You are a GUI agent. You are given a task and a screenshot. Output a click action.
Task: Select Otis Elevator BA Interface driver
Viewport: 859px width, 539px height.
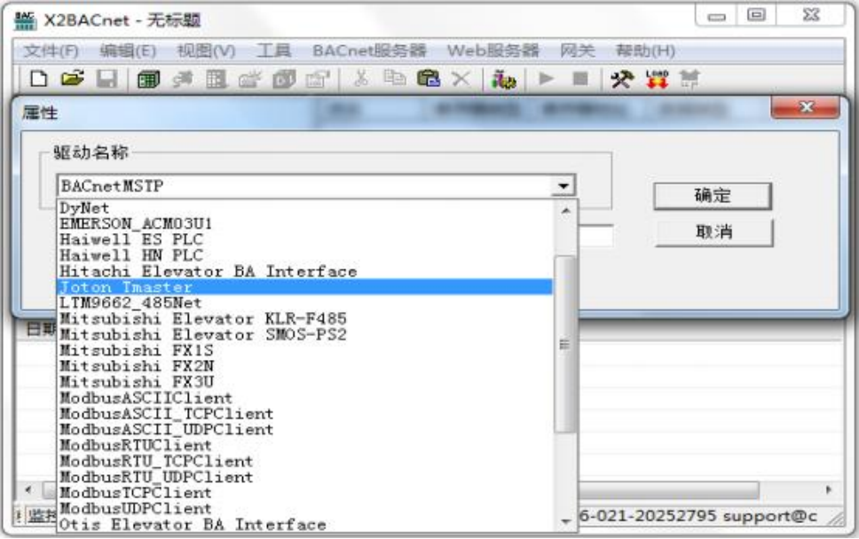tap(304, 525)
